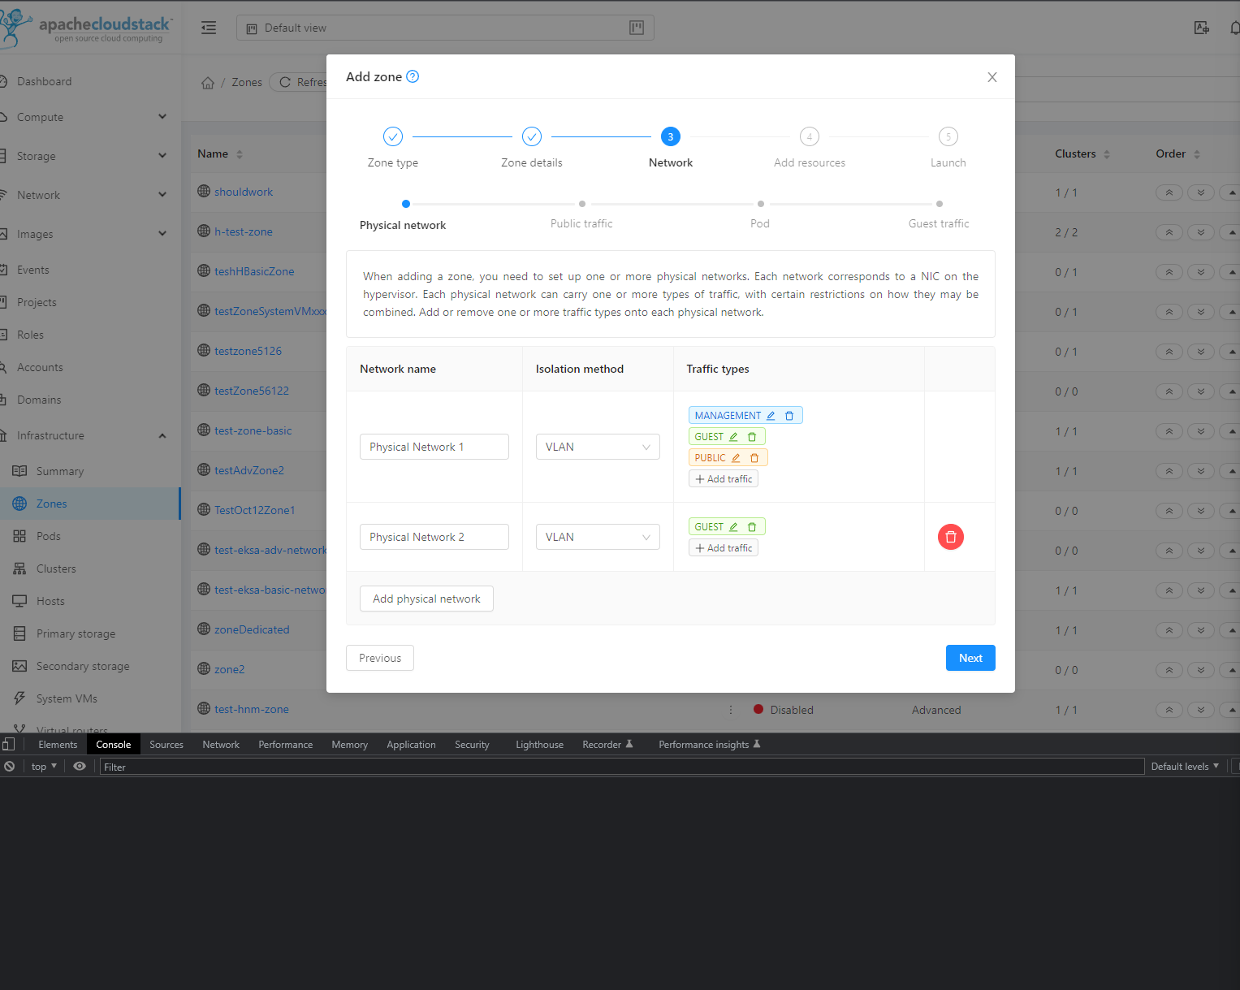Switch to DevTools Elements tab
1240x990 pixels.
pyautogui.click(x=58, y=745)
